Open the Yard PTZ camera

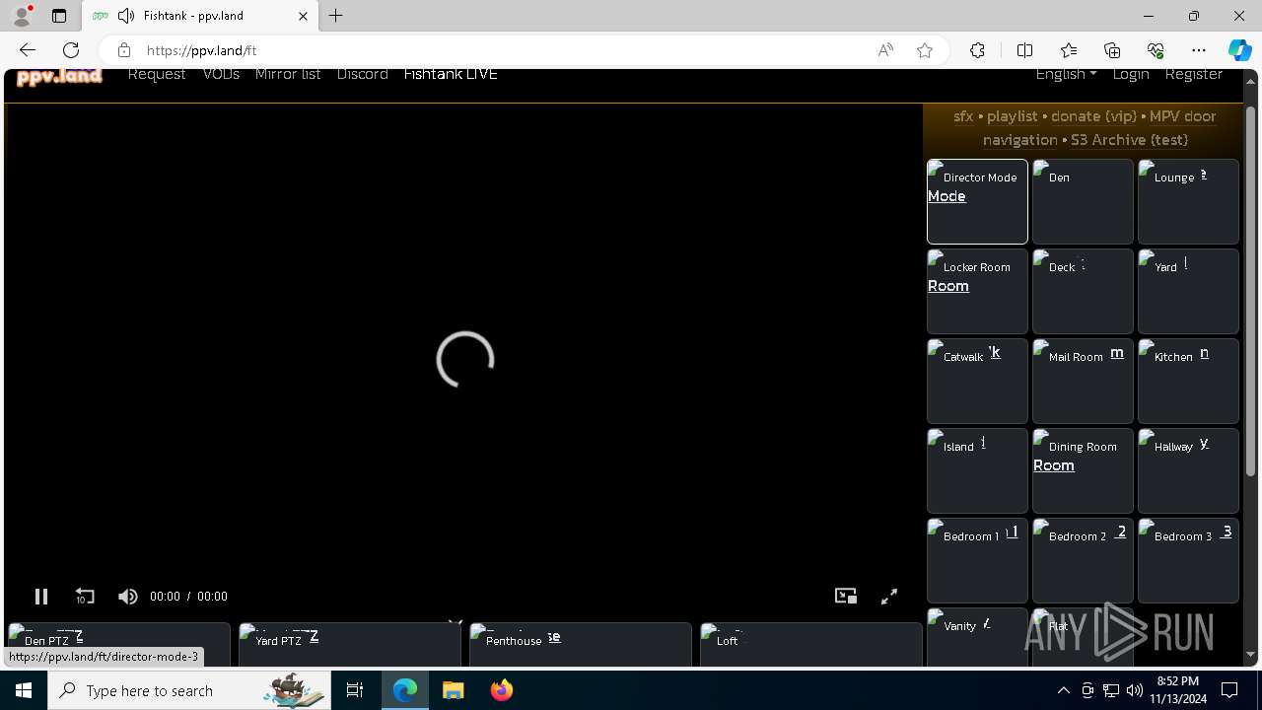pos(349,644)
